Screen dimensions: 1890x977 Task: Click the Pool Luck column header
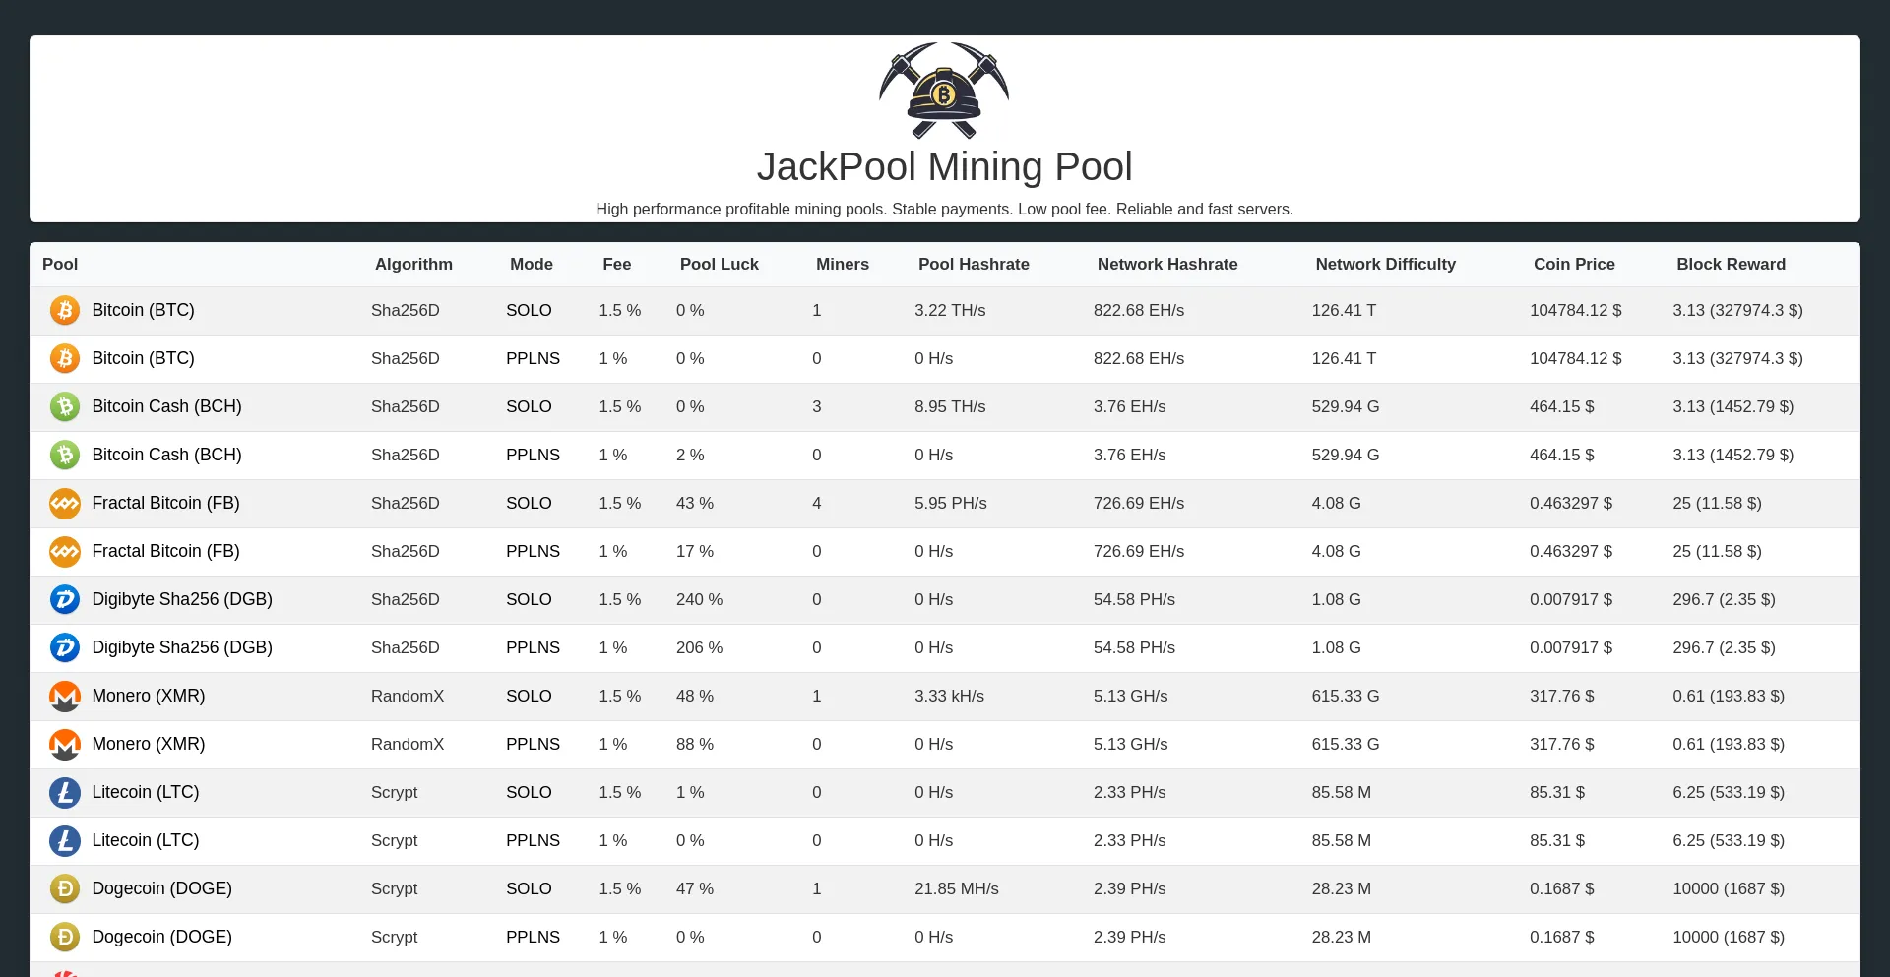719,265
